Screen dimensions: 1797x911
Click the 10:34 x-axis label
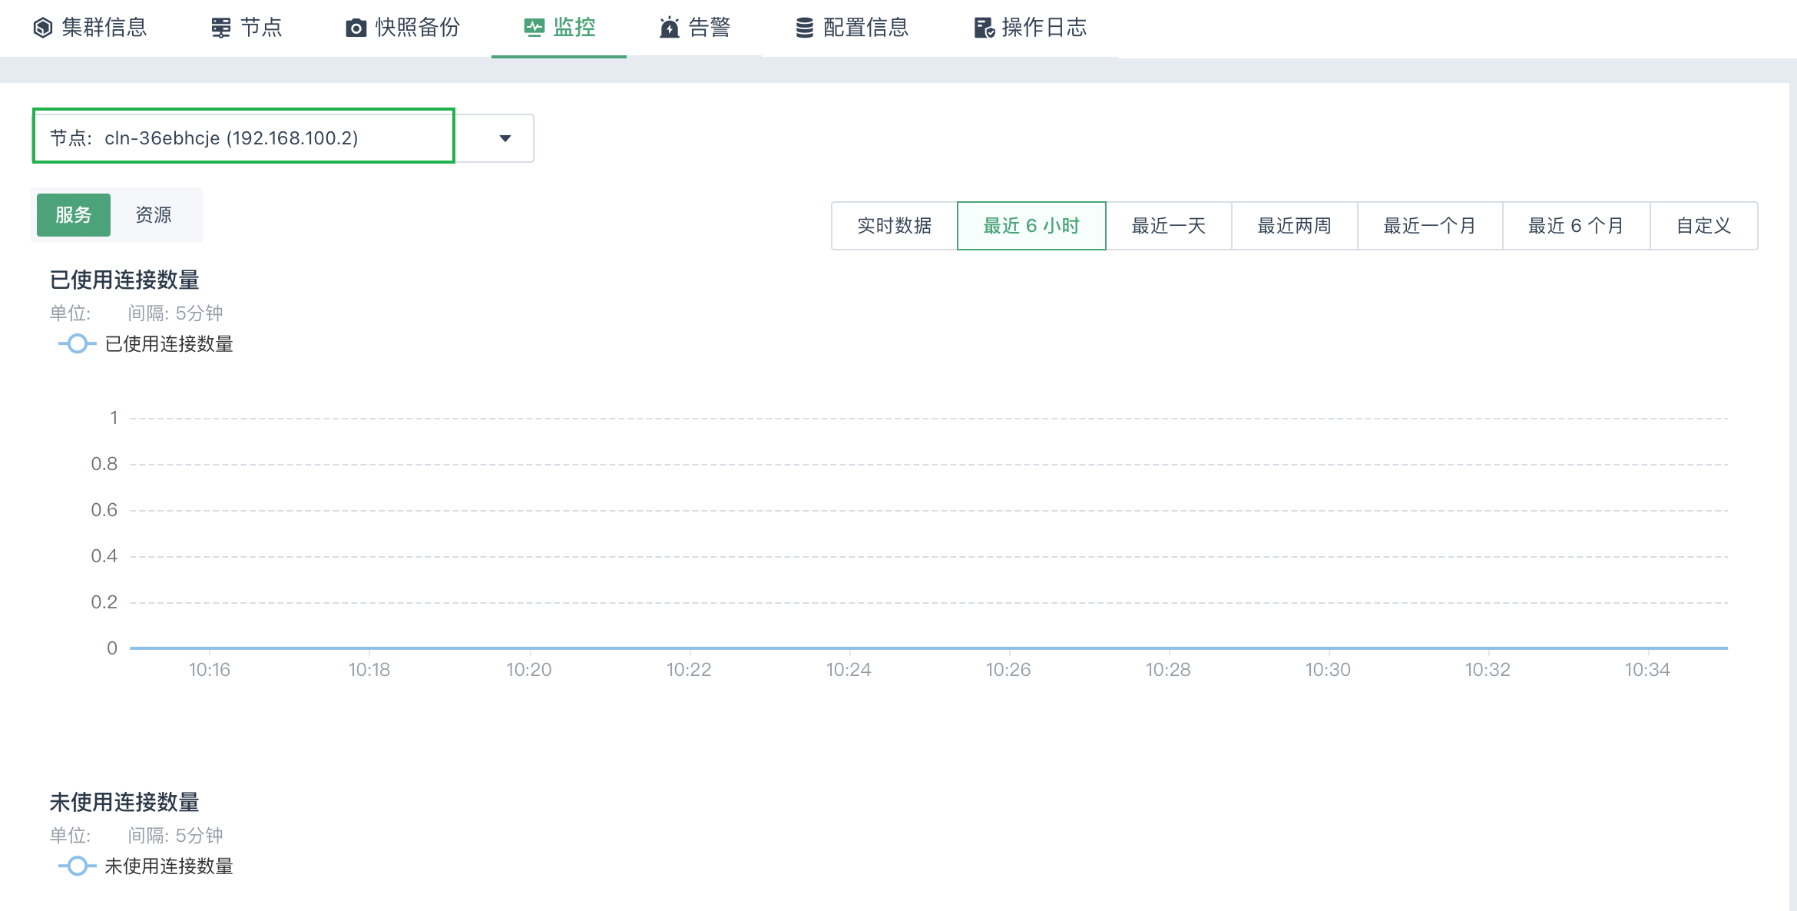tap(1647, 670)
